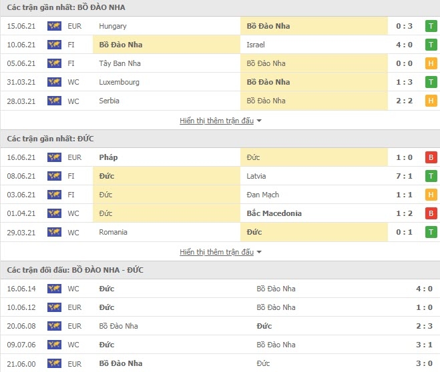Expand more matches under Bồ Đào Nha section

(216, 121)
